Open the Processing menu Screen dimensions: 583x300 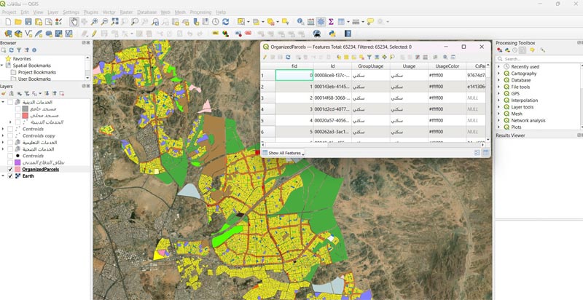(200, 12)
